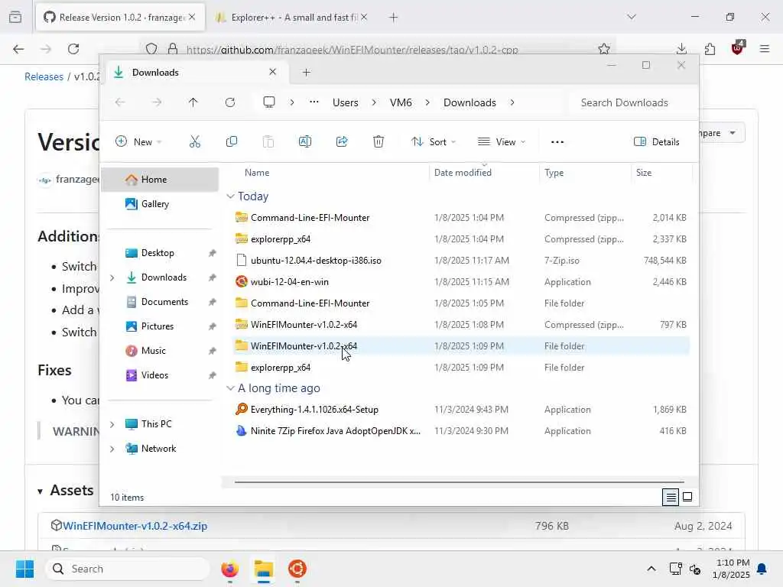Click the Delete trash icon
Viewport: 783px width, 587px height.
point(379,141)
